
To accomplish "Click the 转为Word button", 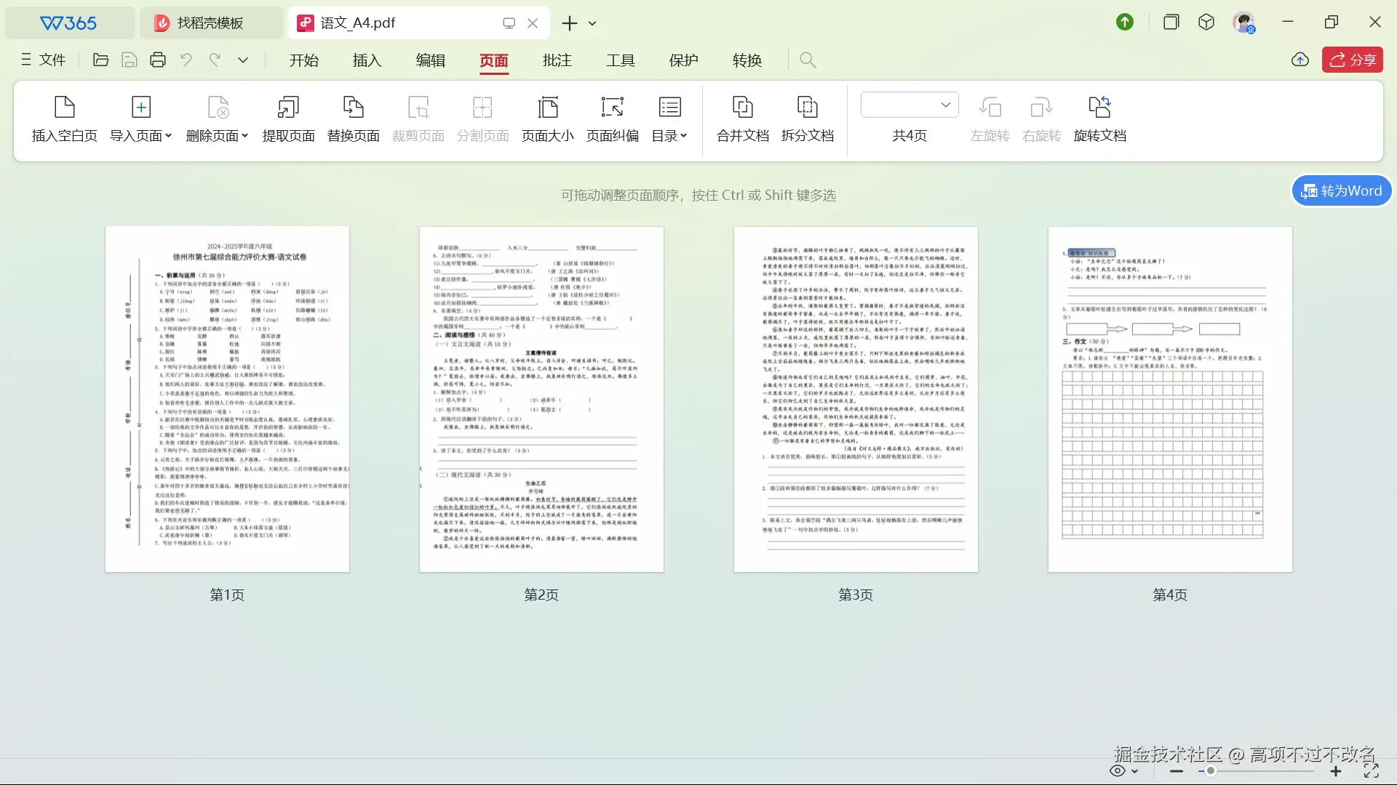I will (x=1342, y=191).
